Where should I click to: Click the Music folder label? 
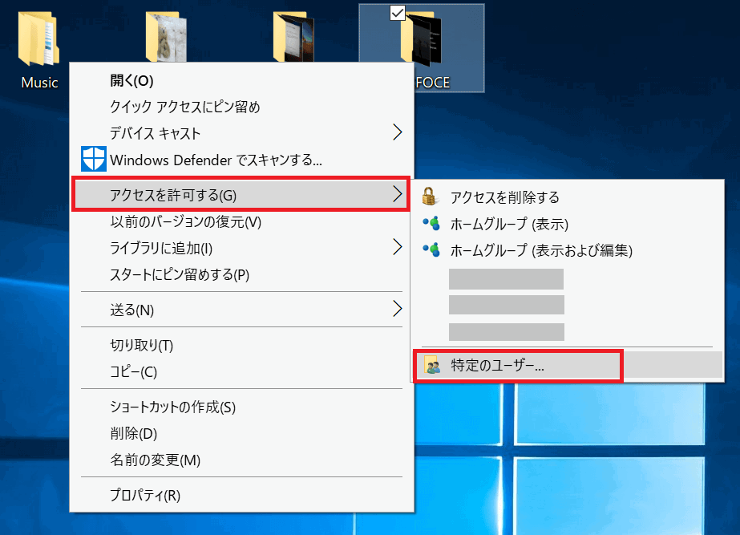coord(39,83)
